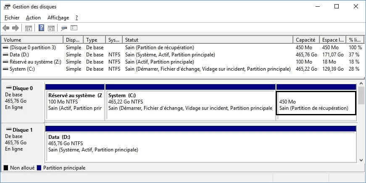Open the Action menu
366x183 pixels.
coord(33,18)
